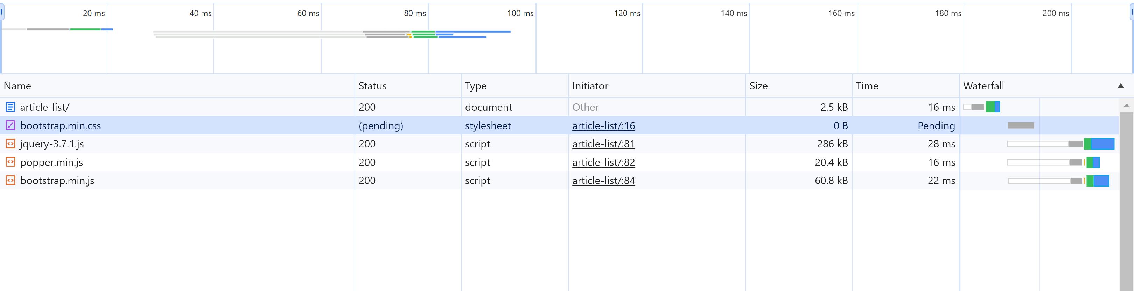Click the requests list vertical scrollbar

1127,201
